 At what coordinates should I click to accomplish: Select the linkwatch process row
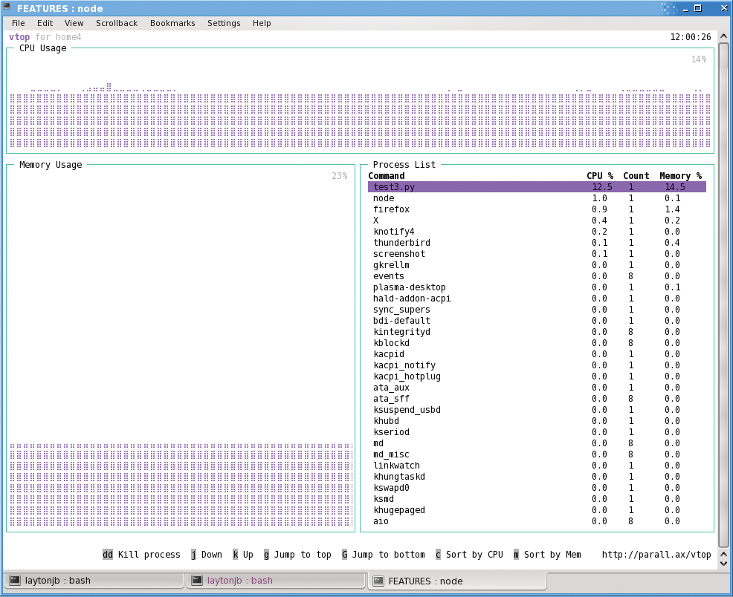coord(537,466)
